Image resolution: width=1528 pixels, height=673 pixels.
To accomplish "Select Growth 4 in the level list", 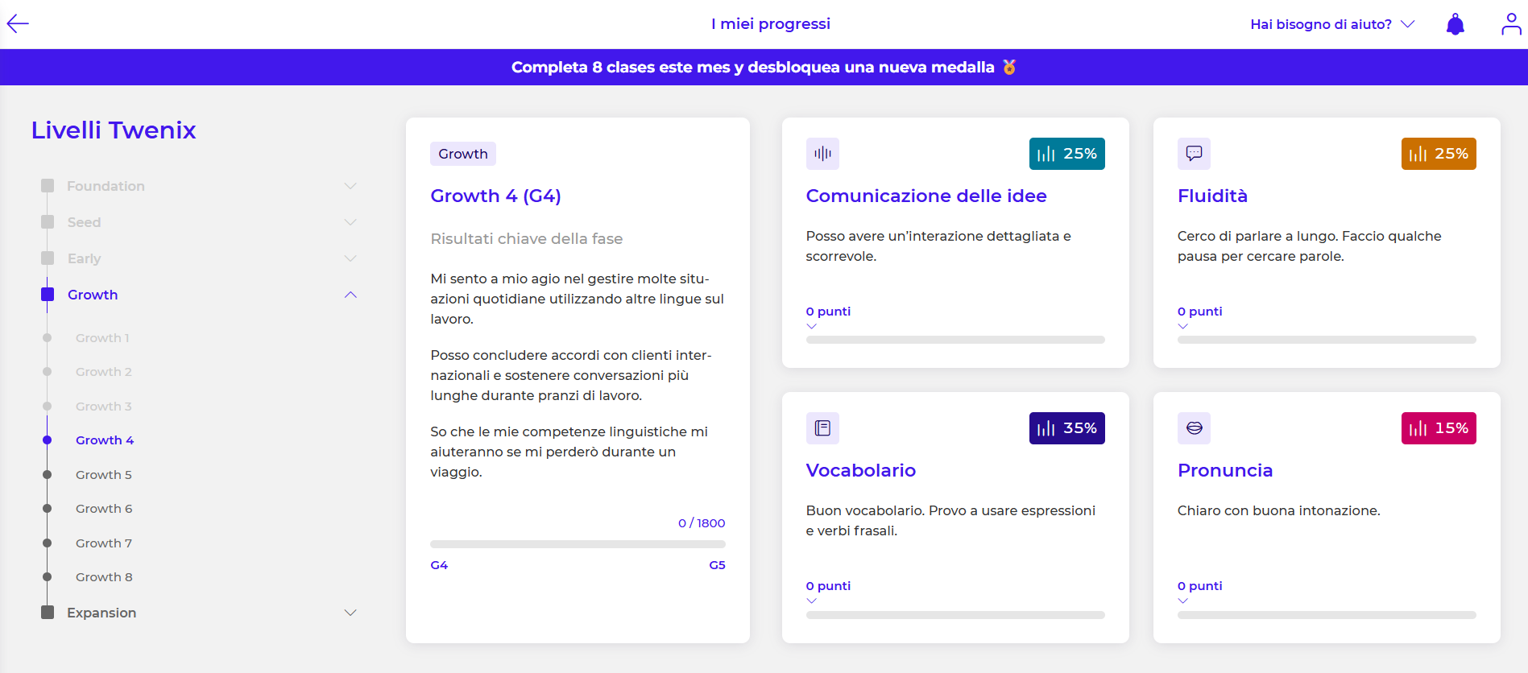I will (x=104, y=440).
